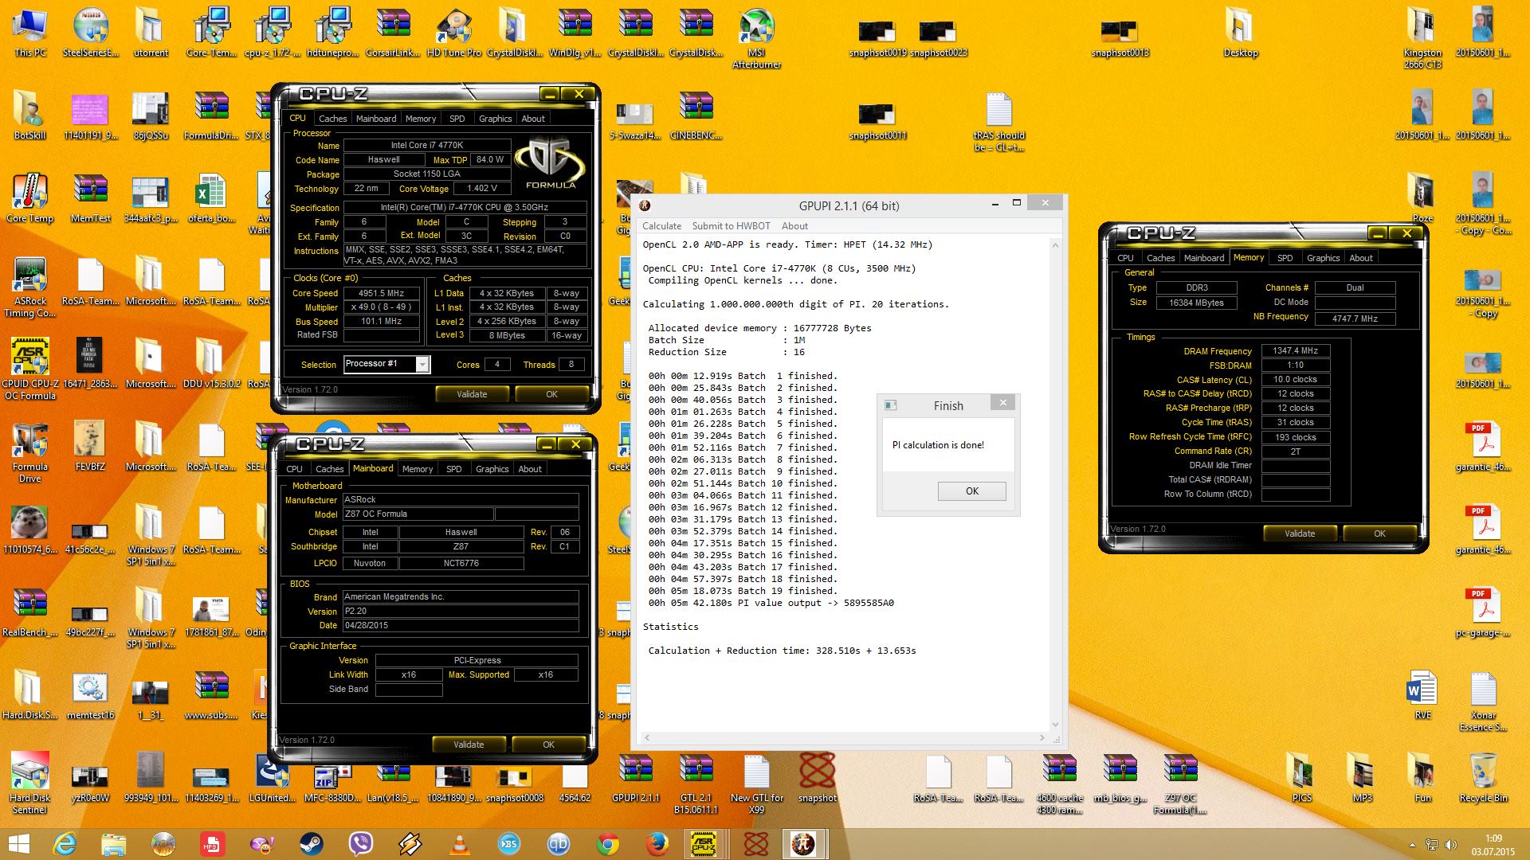1530x860 pixels.
Task: Open Calculate menu in GPUPI
Action: tap(661, 226)
